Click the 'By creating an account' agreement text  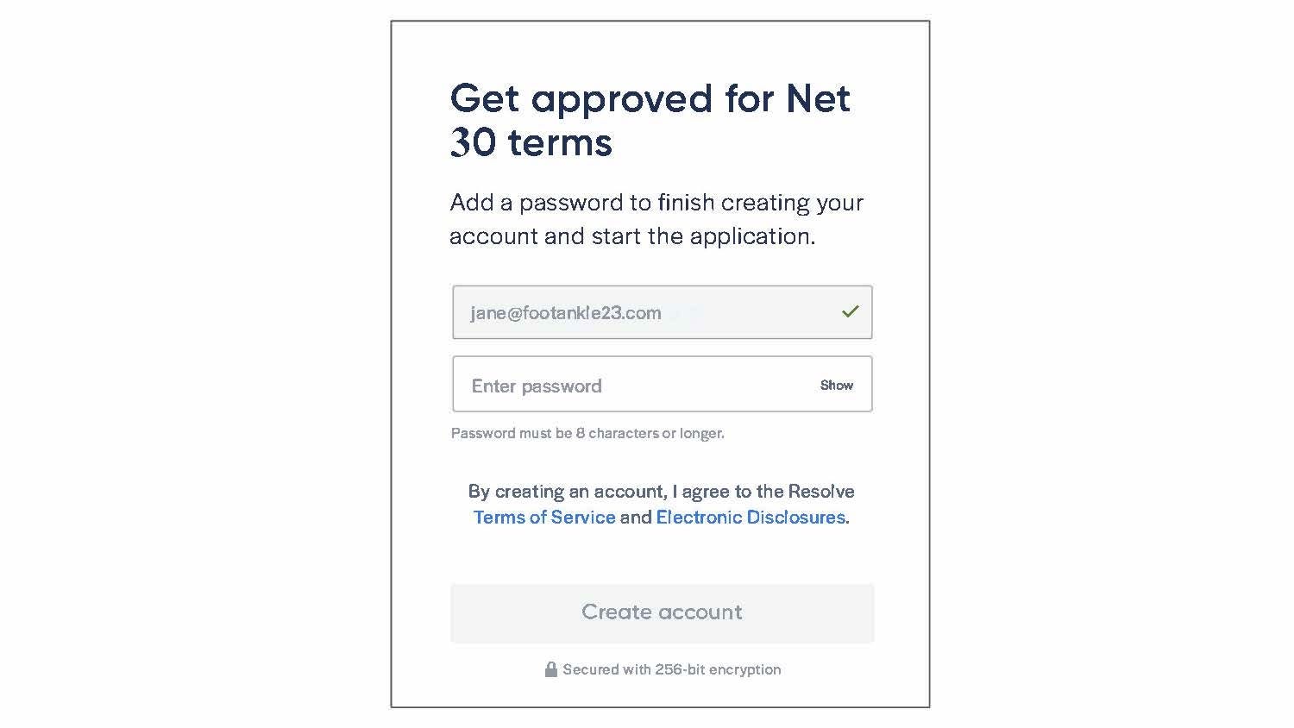point(662,504)
